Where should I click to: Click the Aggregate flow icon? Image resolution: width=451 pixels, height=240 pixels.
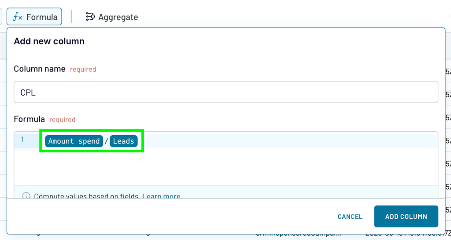(90, 17)
